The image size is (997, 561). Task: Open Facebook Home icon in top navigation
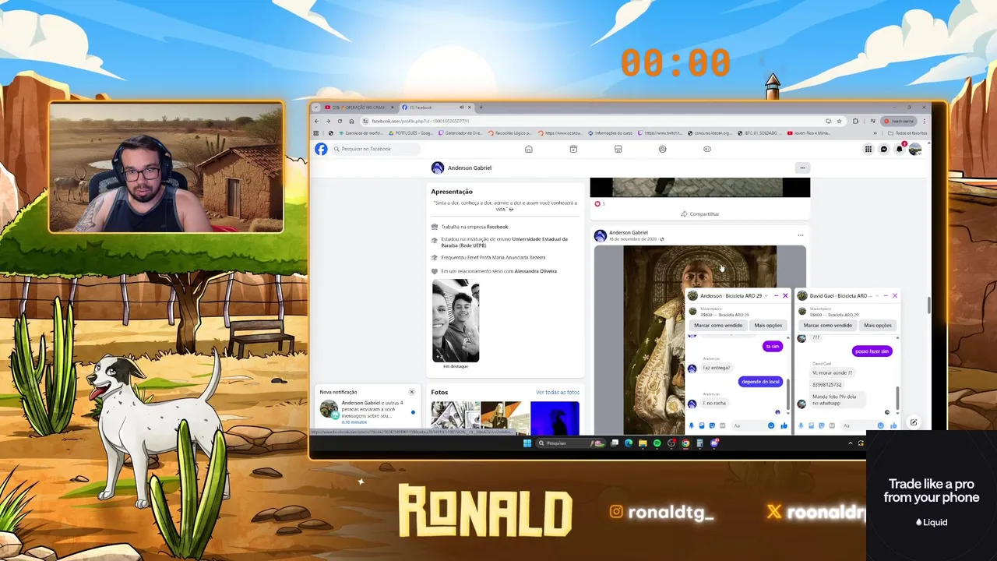coord(528,149)
